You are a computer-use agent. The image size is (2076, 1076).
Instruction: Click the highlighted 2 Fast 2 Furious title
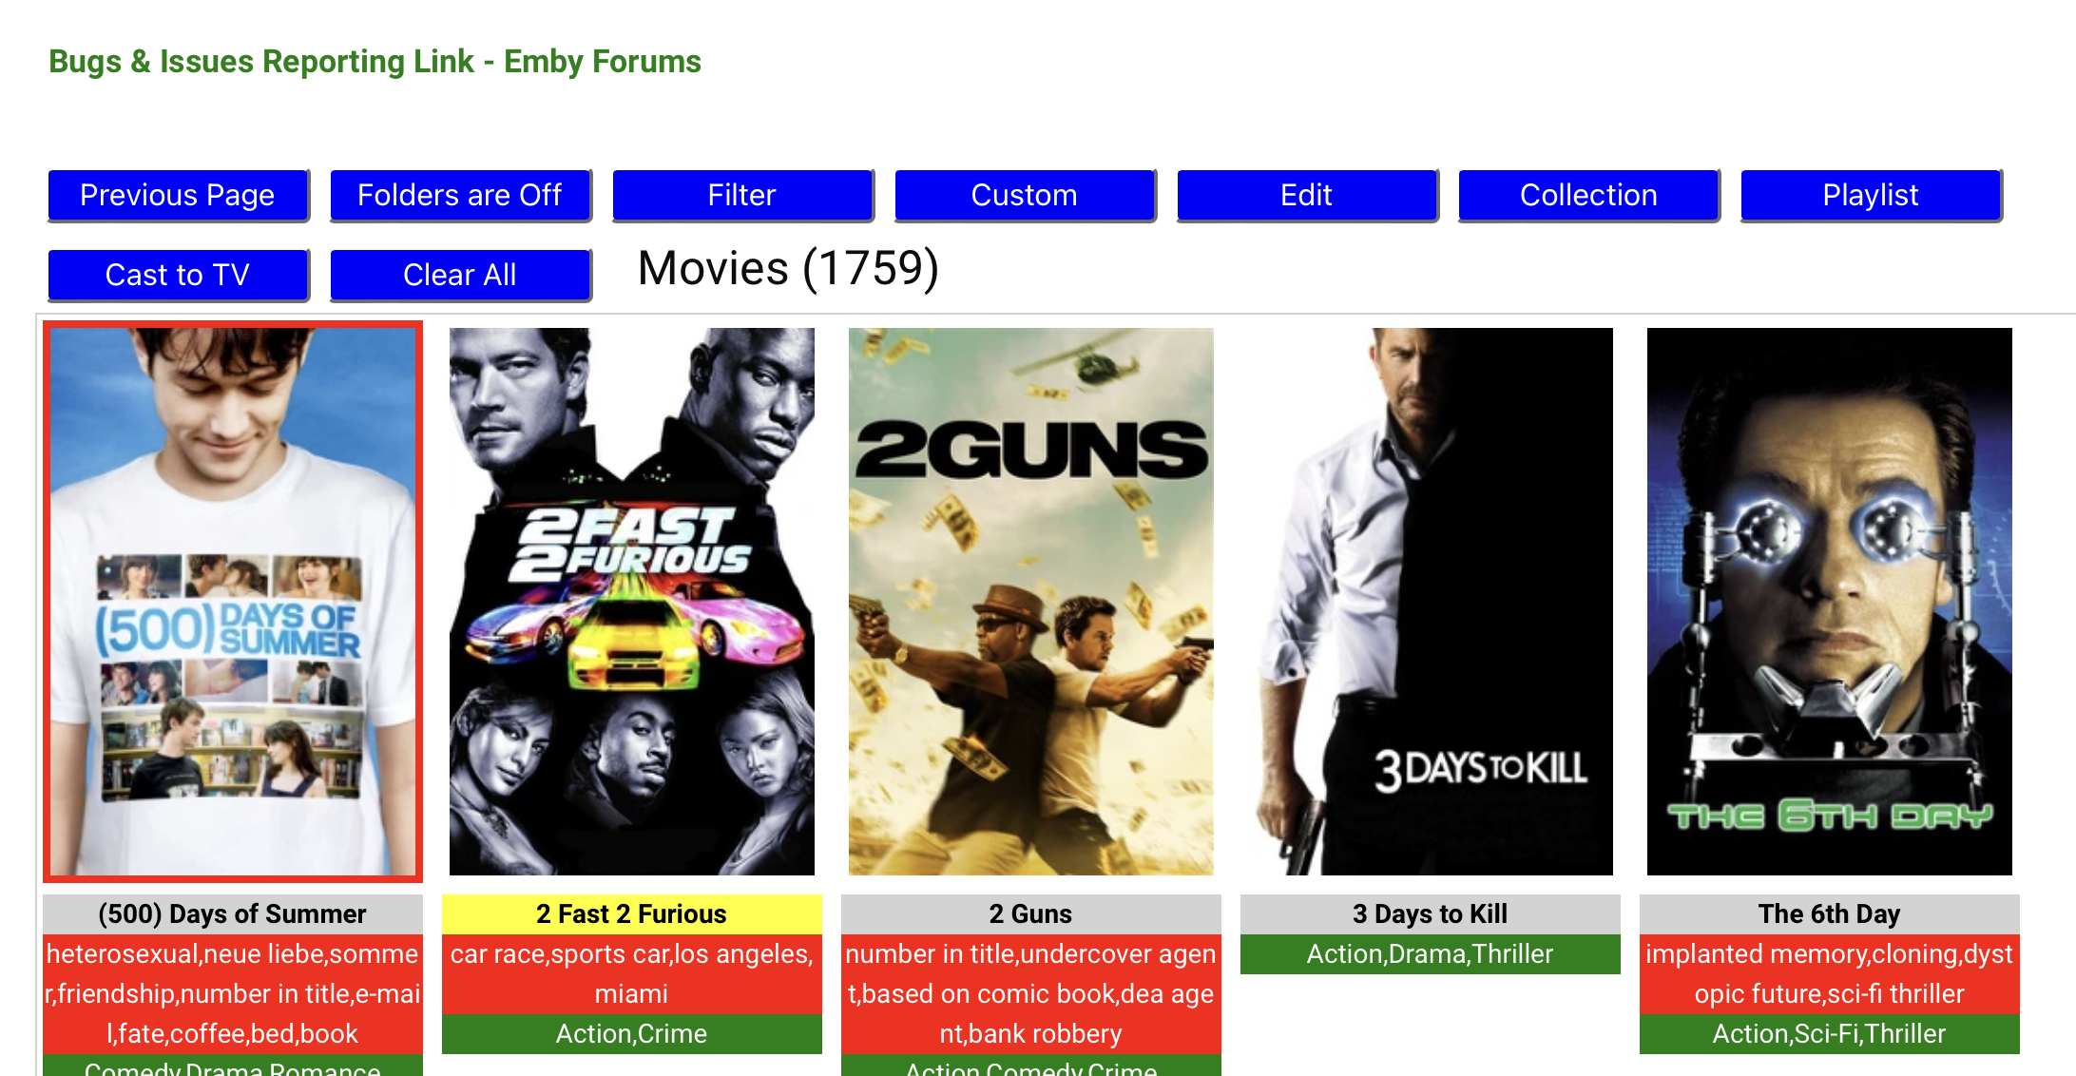[x=631, y=913]
